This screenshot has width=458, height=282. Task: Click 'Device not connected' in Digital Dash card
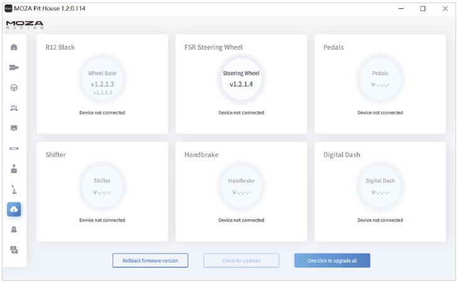380,220
